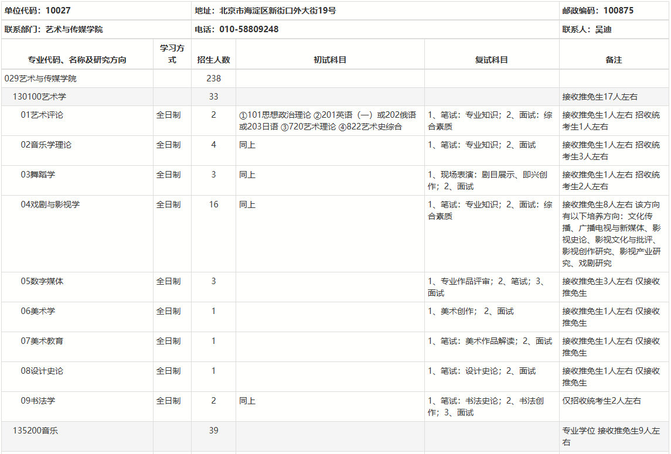The height and width of the screenshot is (454, 671).
Task: Click the phone number 010-58809248
Action: (x=248, y=29)
